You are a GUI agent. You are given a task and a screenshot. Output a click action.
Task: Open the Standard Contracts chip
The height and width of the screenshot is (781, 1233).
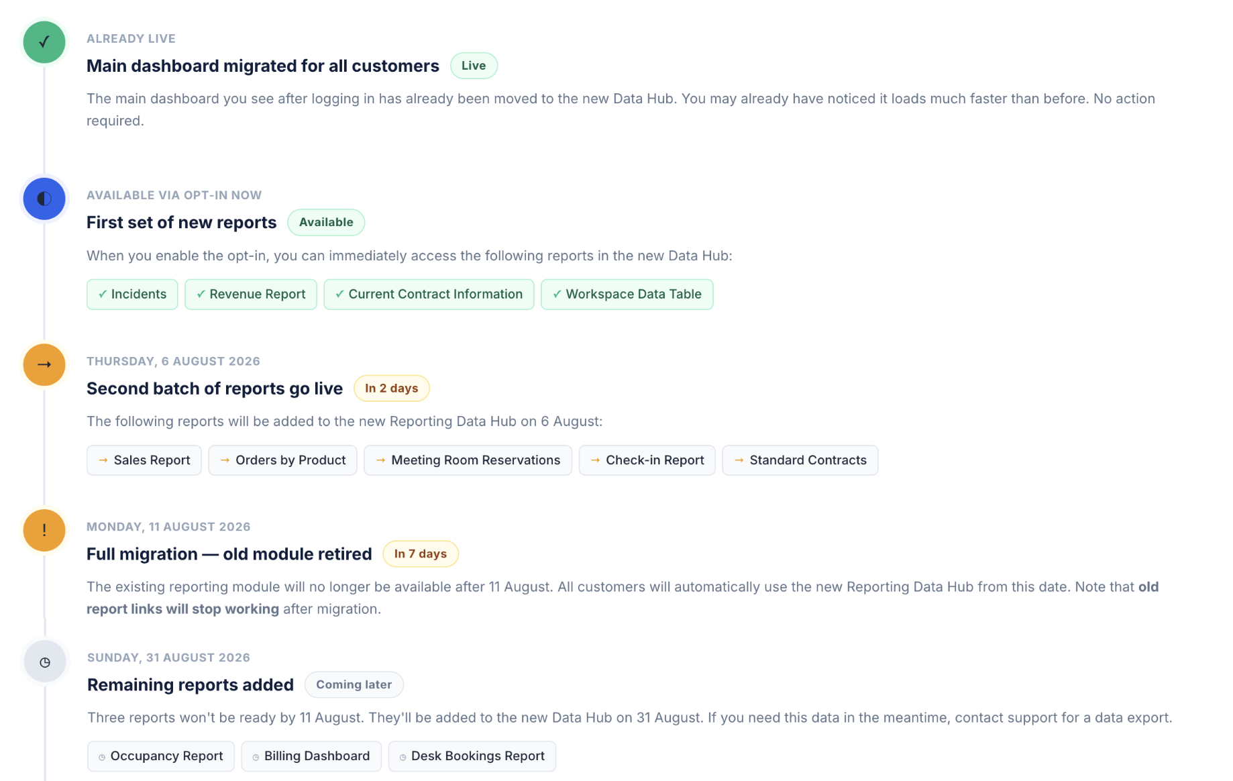tap(800, 460)
